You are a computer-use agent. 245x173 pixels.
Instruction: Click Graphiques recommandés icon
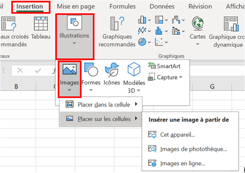coord(117,23)
